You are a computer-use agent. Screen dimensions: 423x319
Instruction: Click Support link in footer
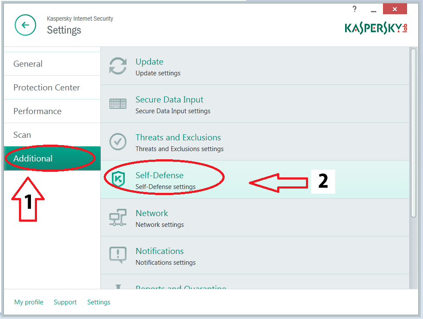pyautogui.click(x=65, y=302)
